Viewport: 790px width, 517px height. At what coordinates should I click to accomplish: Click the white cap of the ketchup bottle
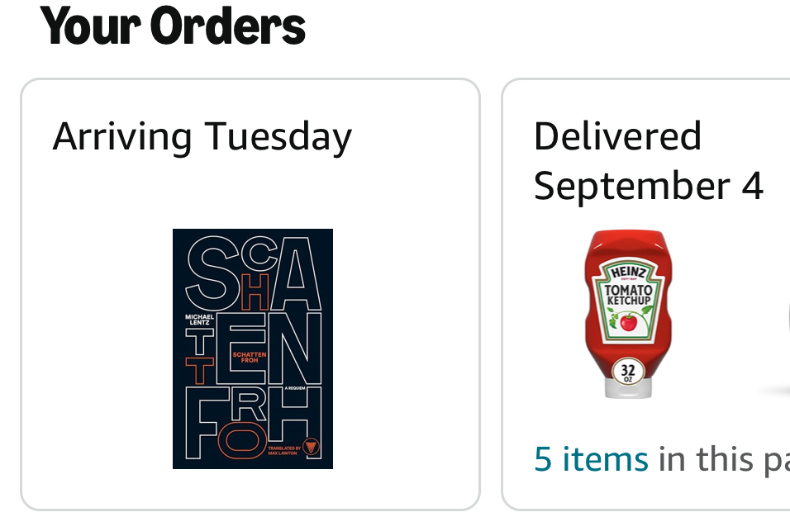(x=628, y=389)
